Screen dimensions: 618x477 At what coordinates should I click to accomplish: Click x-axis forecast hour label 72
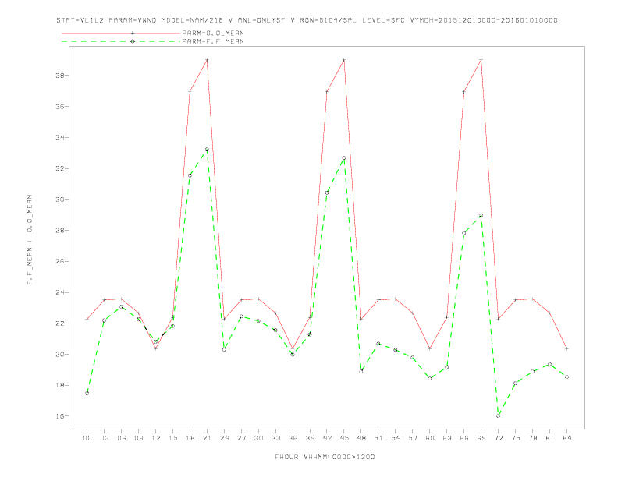tap(499, 438)
